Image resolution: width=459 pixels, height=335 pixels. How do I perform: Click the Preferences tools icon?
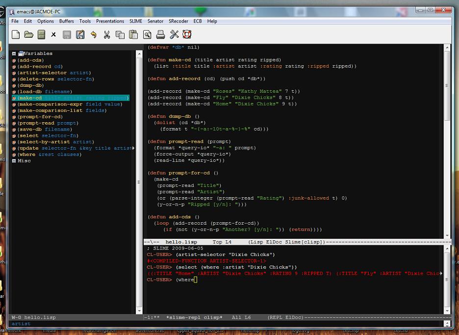[x=174, y=34]
